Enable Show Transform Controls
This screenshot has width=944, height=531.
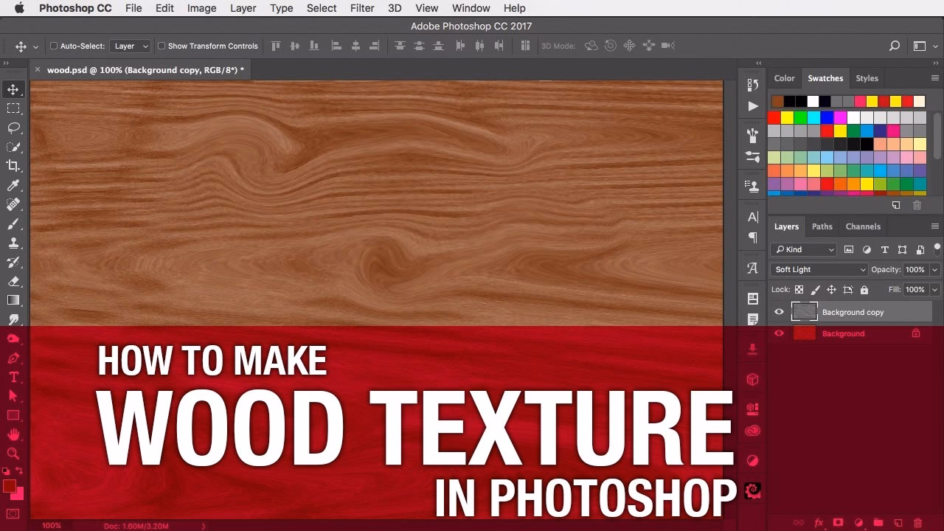coord(161,46)
